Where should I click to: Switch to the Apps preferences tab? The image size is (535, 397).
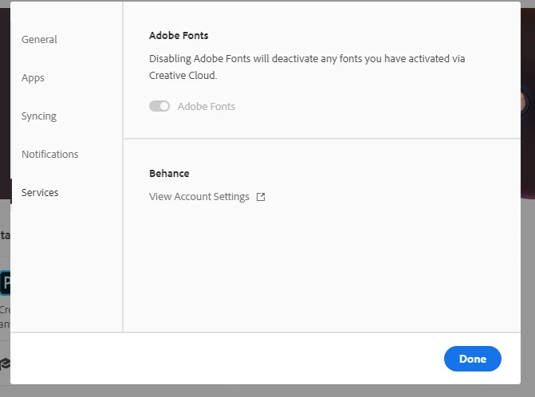click(x=33, y=78)
